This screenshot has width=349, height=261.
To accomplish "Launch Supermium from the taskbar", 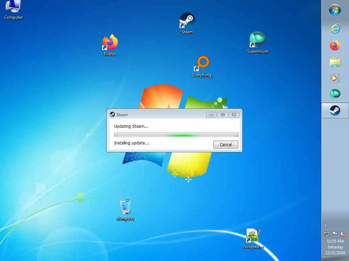I will point(335,94).
